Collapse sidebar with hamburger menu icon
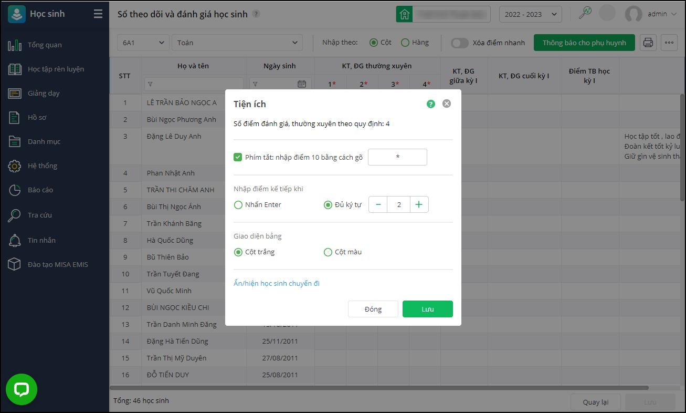Viewport: 686px width, 413px height. (98, 14)
